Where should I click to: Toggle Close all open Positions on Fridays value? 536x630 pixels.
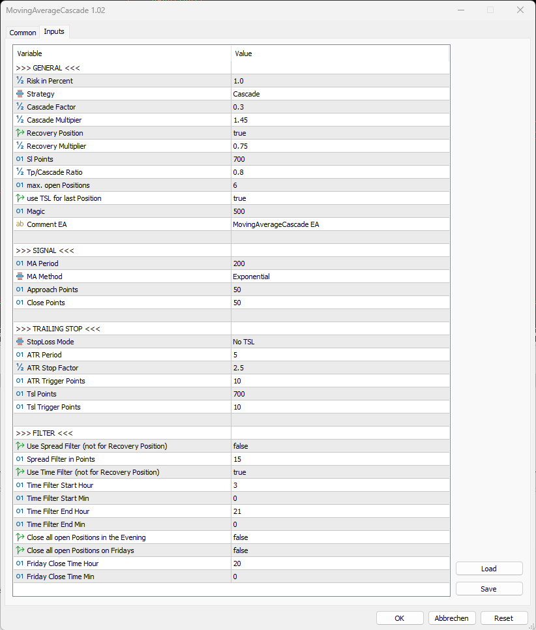point(339,550)
